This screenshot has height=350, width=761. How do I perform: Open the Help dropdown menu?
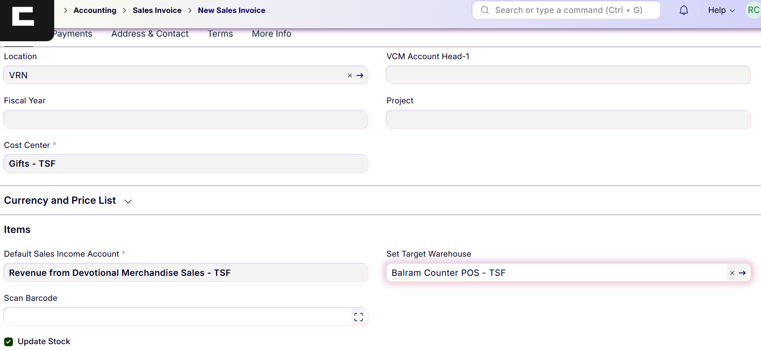click(x=721, y=10)
